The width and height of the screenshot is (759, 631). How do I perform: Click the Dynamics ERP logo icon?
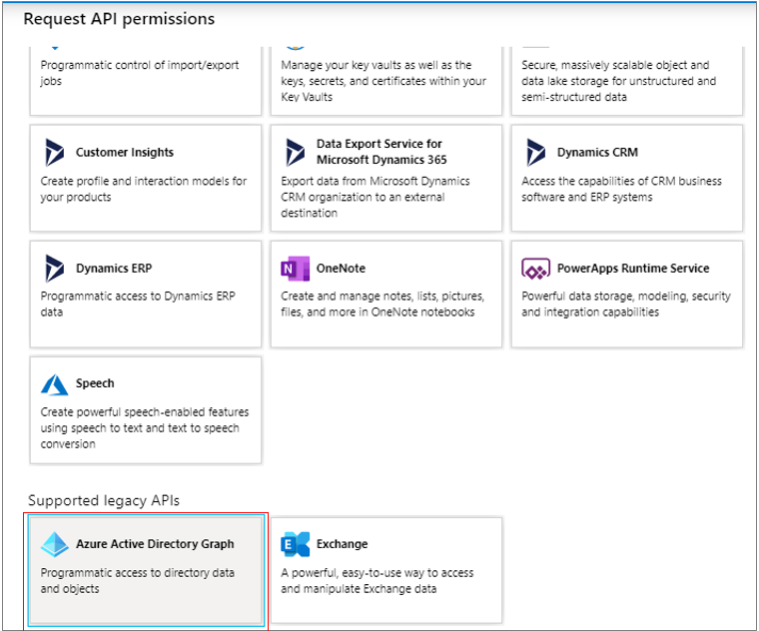(54, 269)
